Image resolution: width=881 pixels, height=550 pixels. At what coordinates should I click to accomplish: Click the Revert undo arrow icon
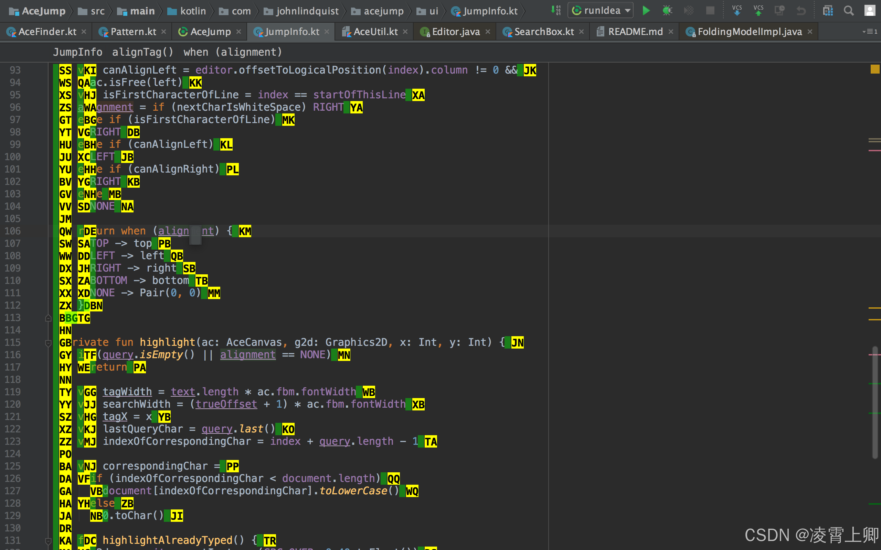[x=801, y=11]
